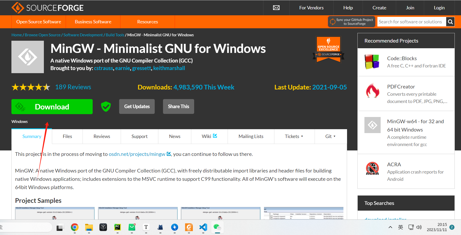Screen dimensions: 461x235
Task: Click the Join link
Action: pyautogui.click(x=410, y=8)
